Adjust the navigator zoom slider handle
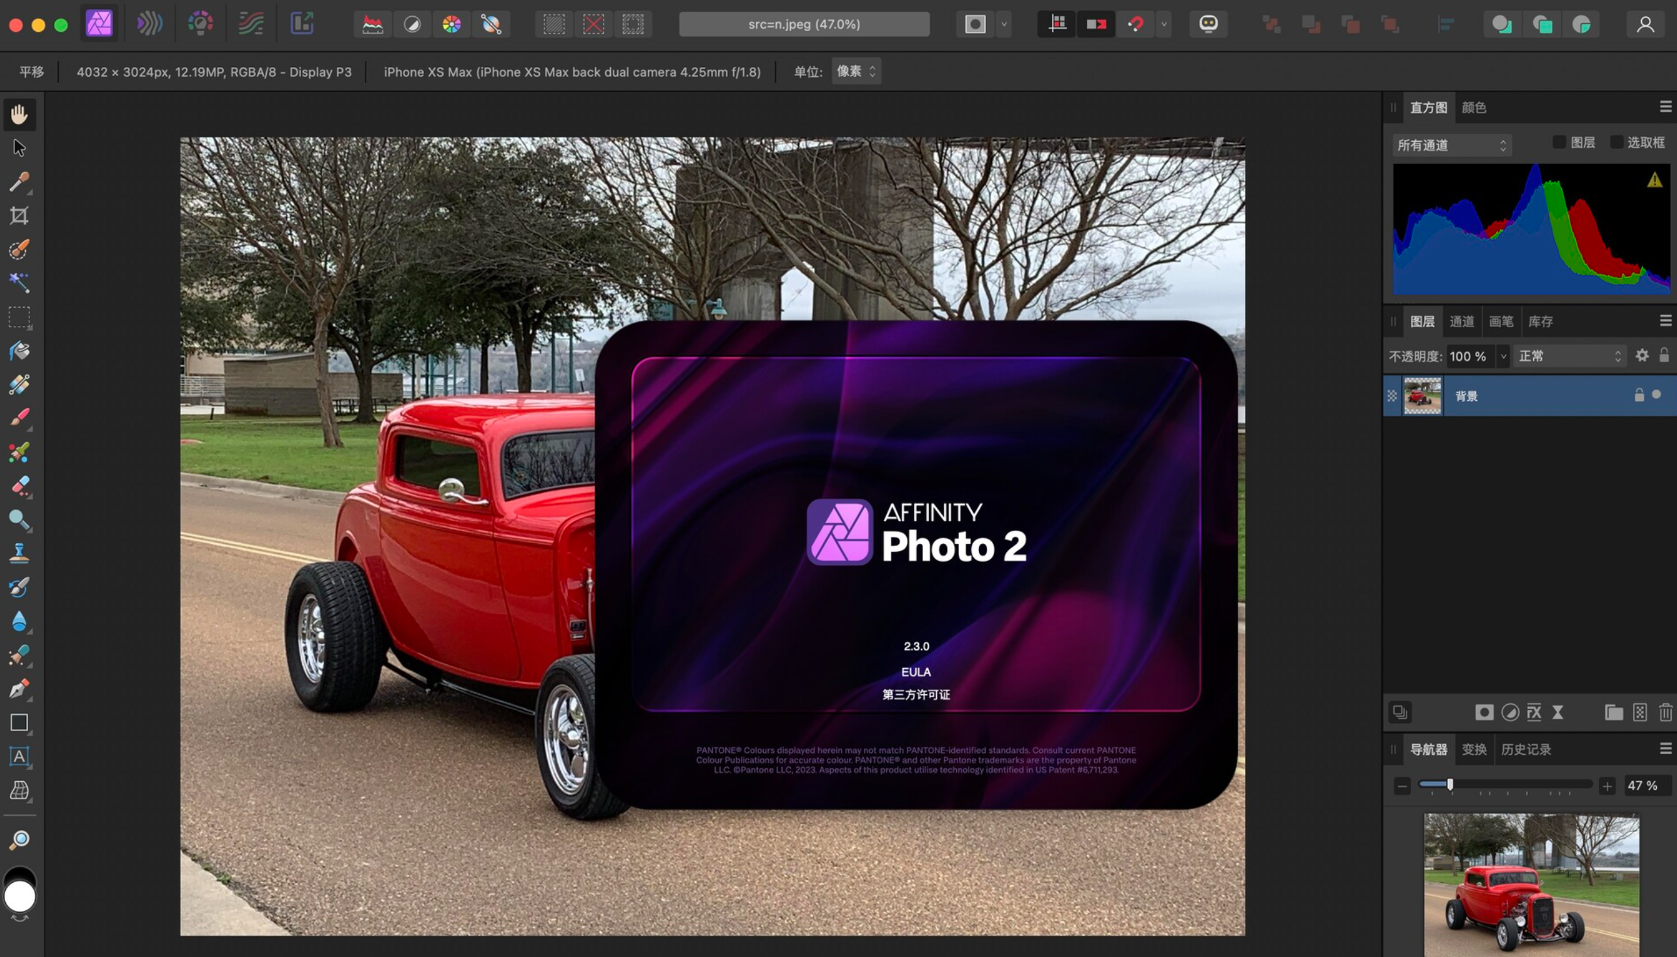1677x957 pixels. tap(1449, 784)
